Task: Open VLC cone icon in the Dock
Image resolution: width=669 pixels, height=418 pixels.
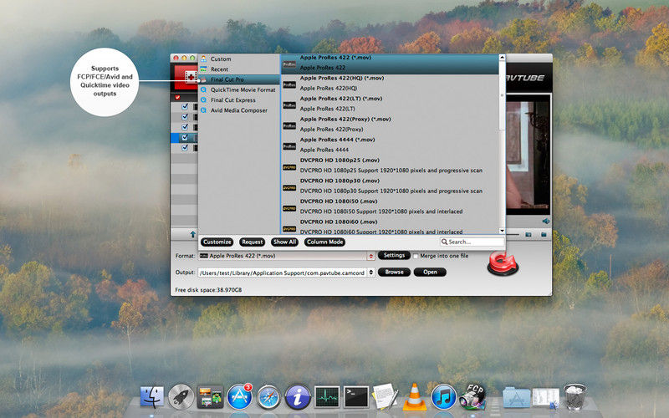Action: (x=414, y=397)
